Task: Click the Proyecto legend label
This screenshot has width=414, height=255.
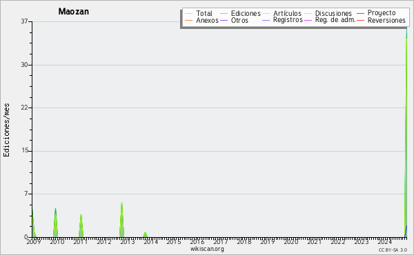Action: (x=382, y=13)
